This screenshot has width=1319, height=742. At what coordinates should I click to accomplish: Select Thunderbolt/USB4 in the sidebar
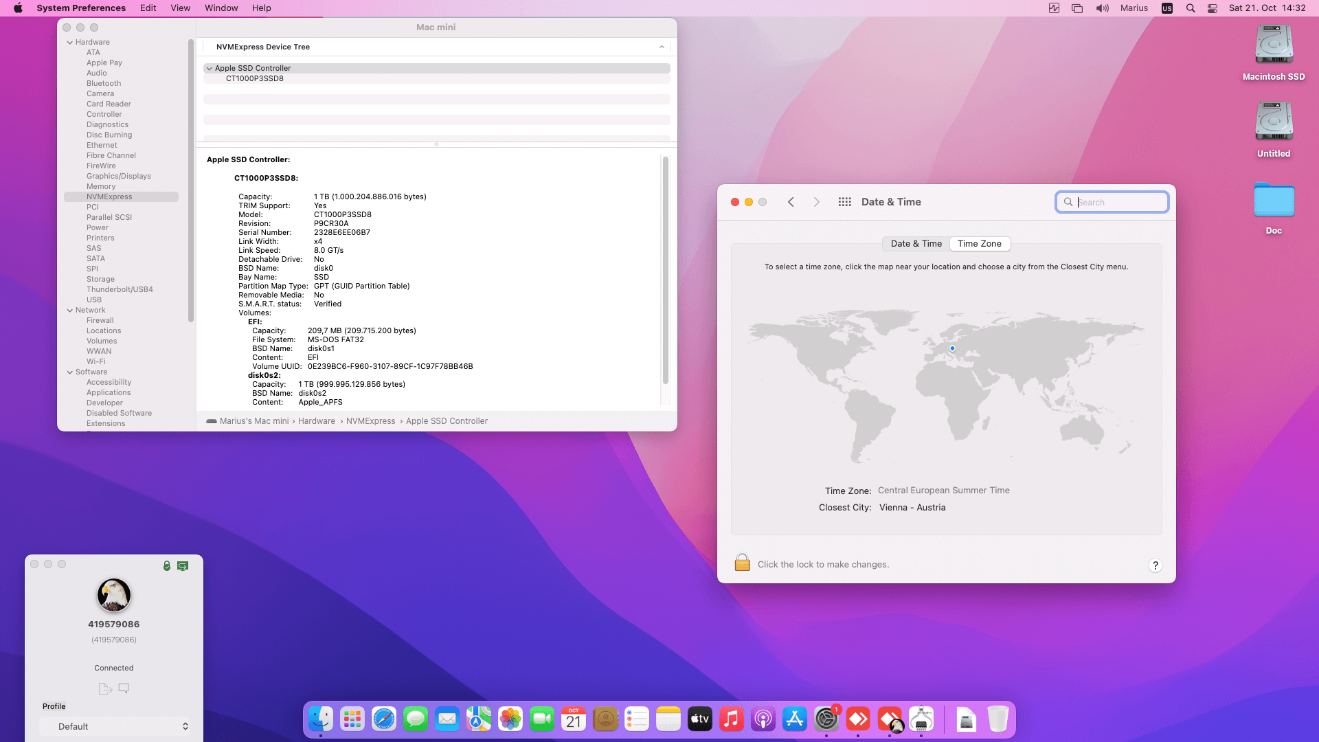(120, 289)
